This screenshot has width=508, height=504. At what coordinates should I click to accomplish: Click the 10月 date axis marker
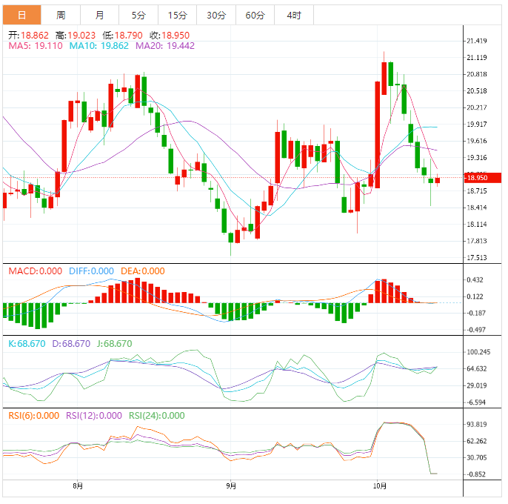(380, 485)
